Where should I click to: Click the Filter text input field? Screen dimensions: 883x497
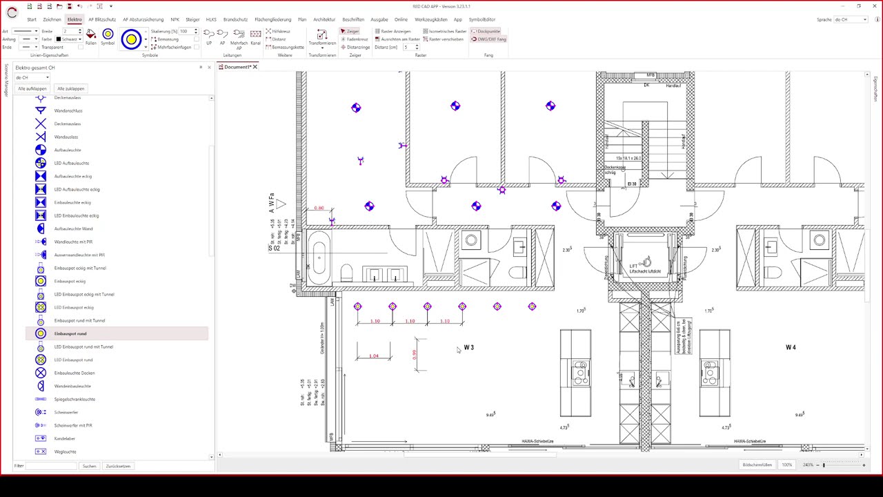[x=51, y=466]
